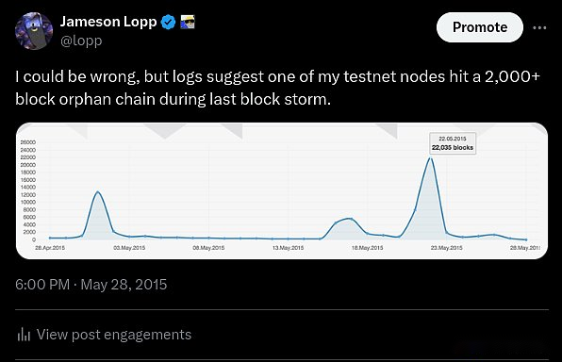Viewport: 562px width, 362px height.
Task: Click the early May peak on chart
Action: tap(97, 192)
